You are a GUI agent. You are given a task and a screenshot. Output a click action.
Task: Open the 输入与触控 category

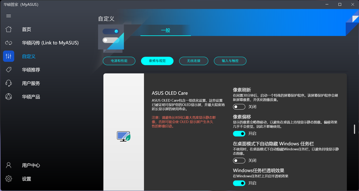230,61
